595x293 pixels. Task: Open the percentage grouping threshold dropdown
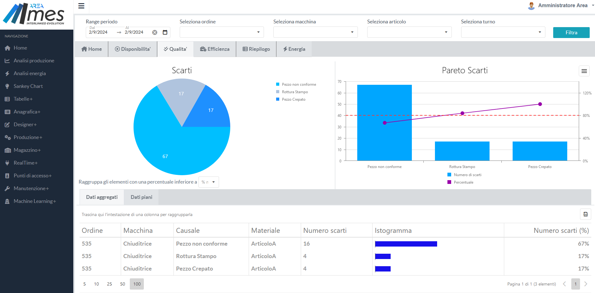coord(209,182)
